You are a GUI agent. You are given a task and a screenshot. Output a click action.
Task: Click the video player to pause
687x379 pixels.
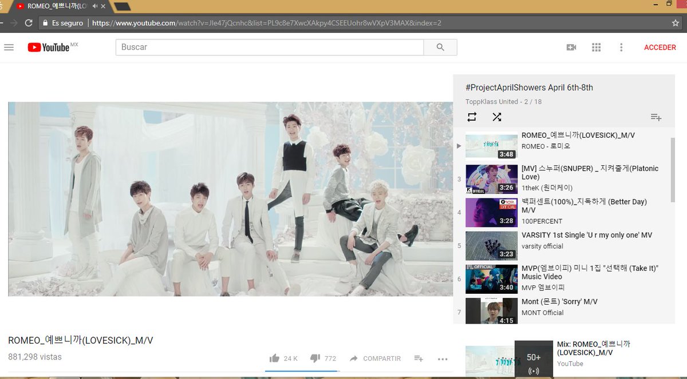click(230, 199)
